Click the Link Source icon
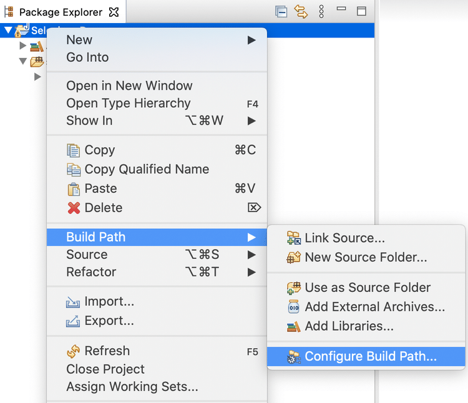 [293, 238]
